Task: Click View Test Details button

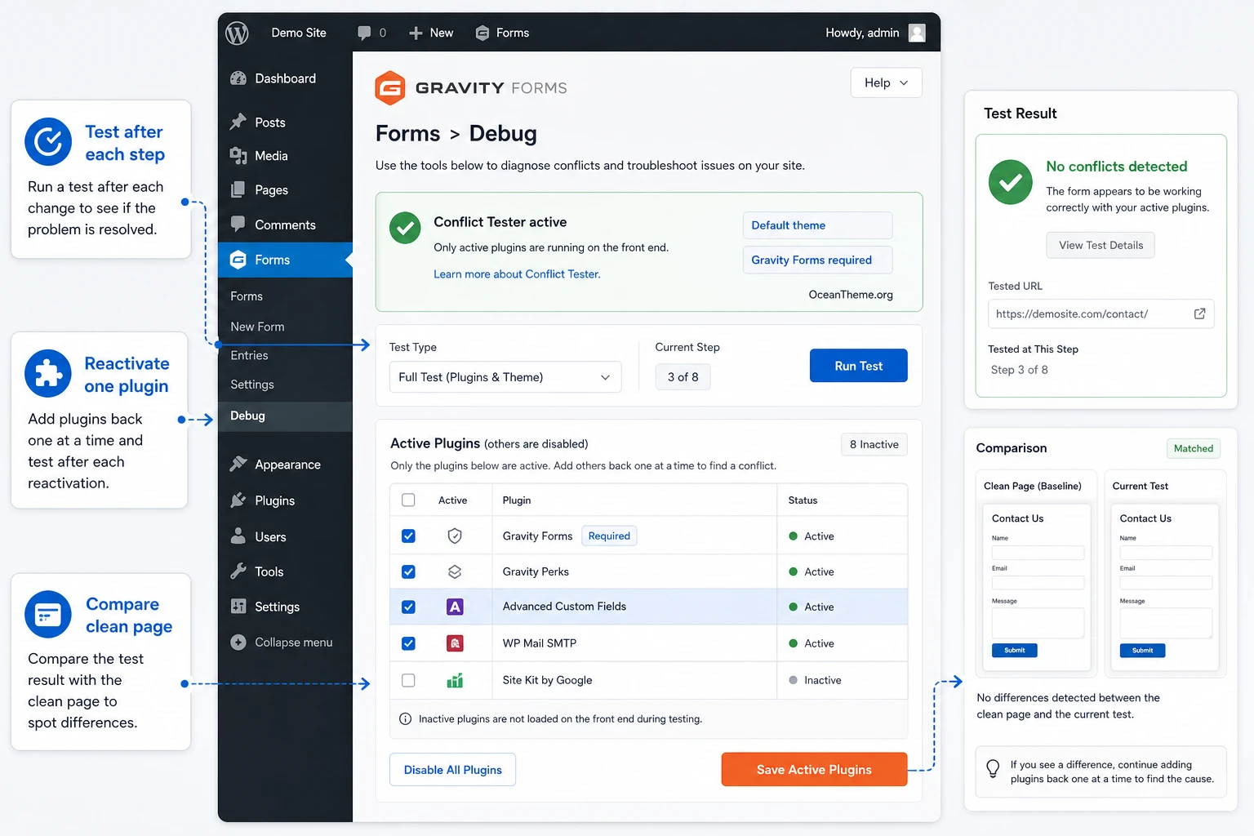Action: 1101,245
